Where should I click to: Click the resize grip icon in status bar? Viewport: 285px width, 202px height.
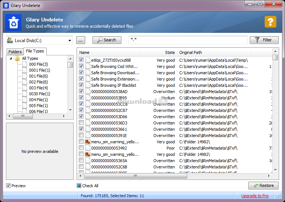click(x=279, y=196)
